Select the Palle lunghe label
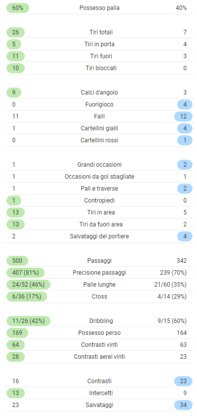The width and height of the screenshot is (197, 417). tap(99, 285)
